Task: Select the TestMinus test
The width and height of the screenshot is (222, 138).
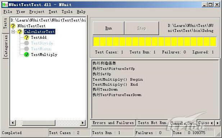Action: coord(41,49)
